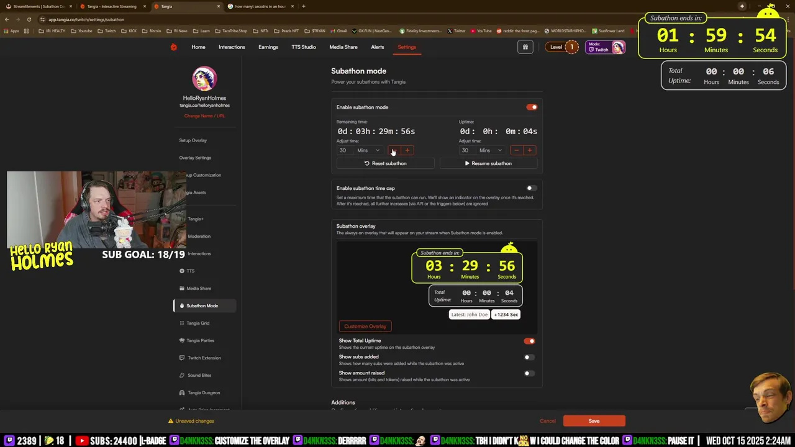795x447 pixels.
Task: Open the gift box icon in the navbar
Action: pyautogui.click(x=525, y=47)
